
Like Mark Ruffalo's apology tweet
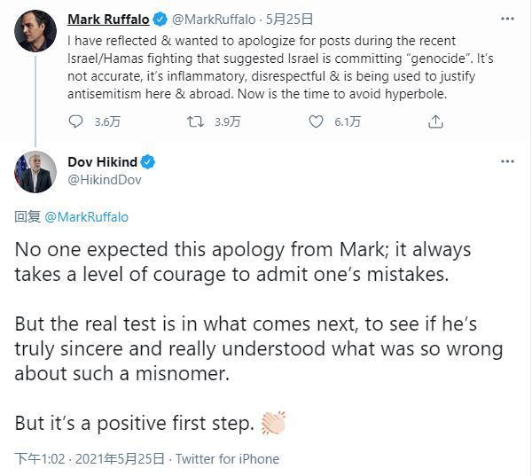pyautogui.click(x=316, y=122)
